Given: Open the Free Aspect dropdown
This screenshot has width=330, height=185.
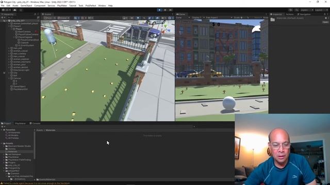Looking at the screenshot, I should pyautogui.click(x=219, y=17).
